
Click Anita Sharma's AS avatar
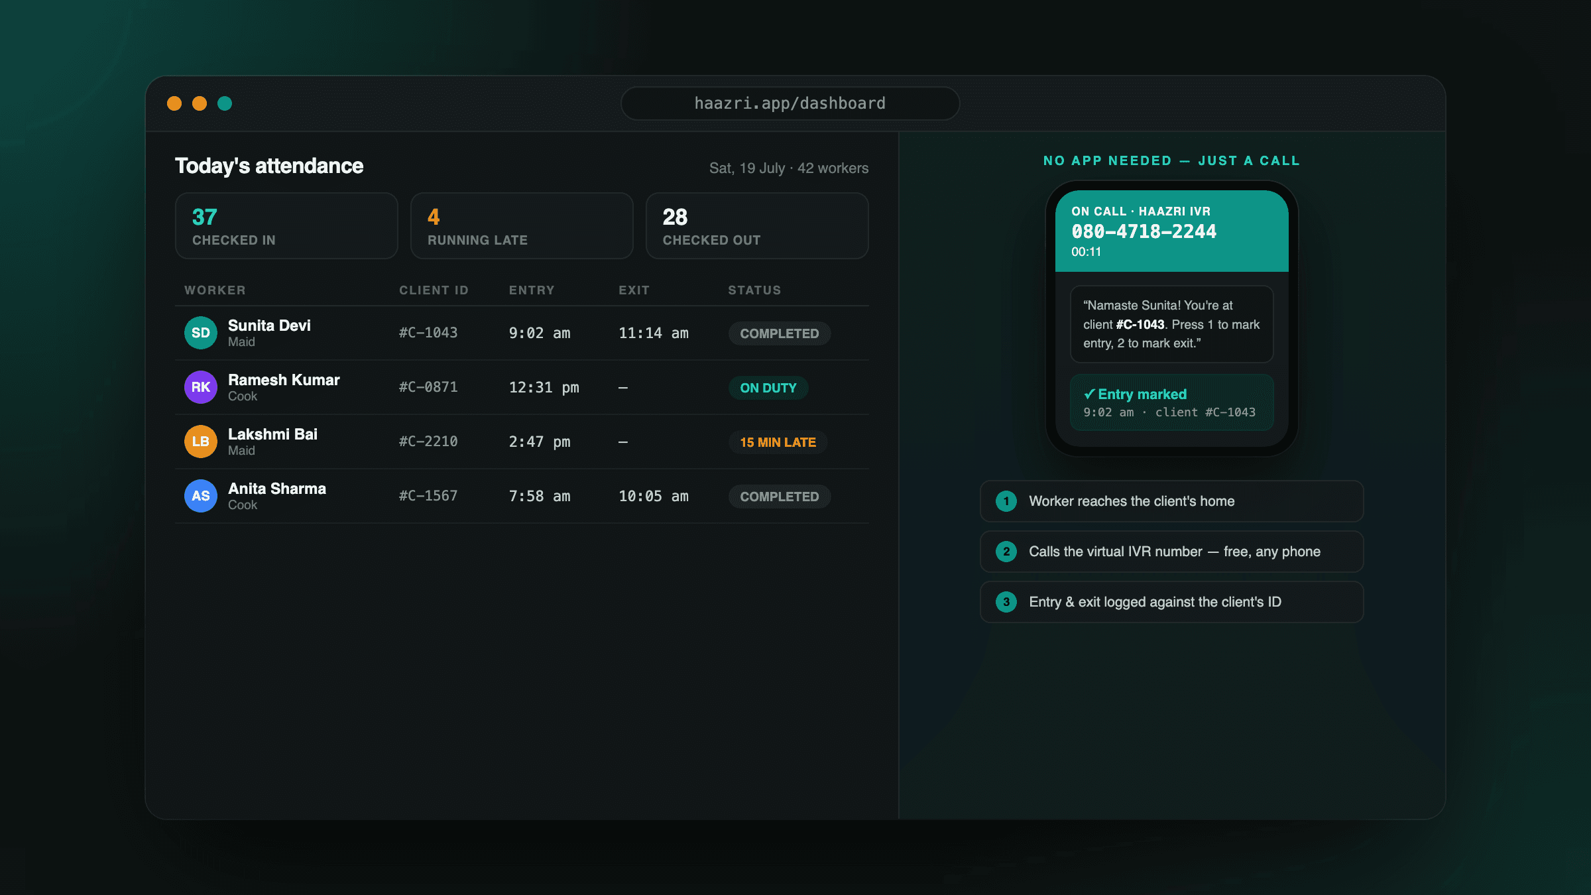point(201,496)
